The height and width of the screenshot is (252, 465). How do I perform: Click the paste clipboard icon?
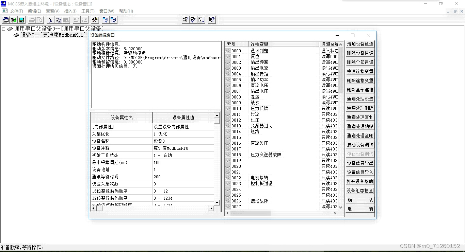[66, 20]
